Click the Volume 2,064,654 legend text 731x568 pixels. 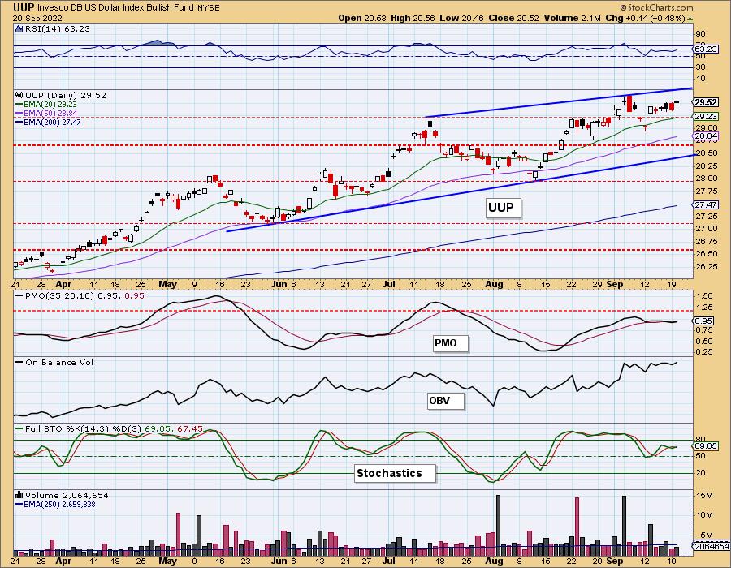pos(67,495)
